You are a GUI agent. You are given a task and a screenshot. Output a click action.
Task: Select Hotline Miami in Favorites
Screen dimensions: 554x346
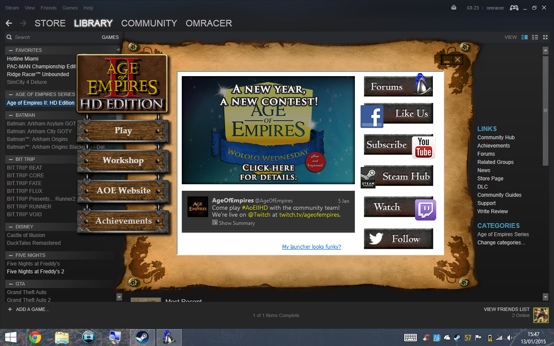tap(23, 59)
